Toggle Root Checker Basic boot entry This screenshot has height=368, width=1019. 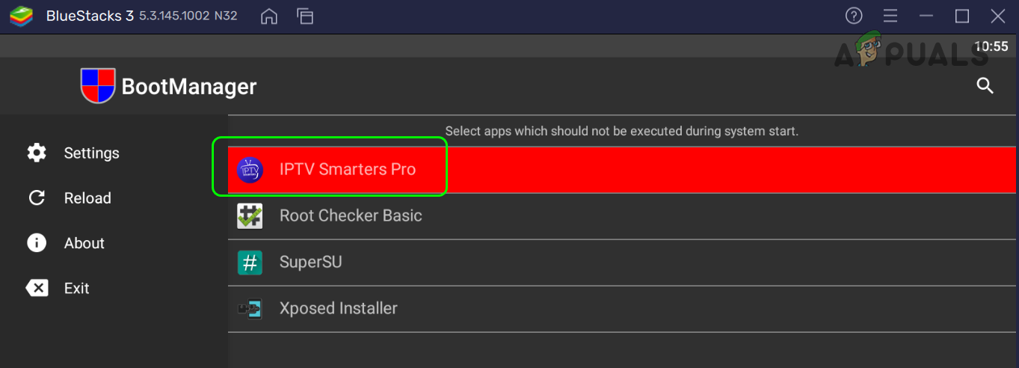pyautogui.click(x=350, y=216)
